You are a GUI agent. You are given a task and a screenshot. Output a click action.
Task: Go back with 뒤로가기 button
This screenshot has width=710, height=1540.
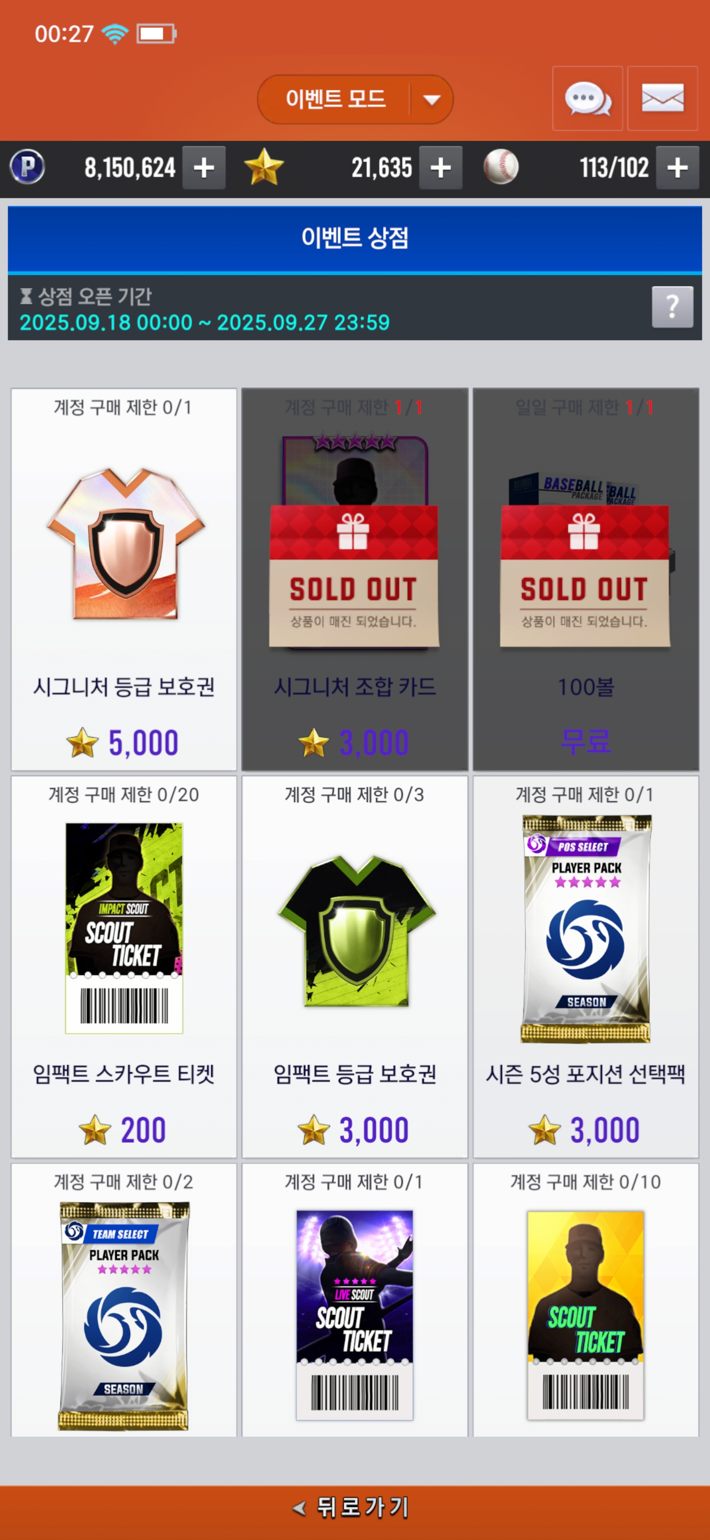tap(355, 1508)
